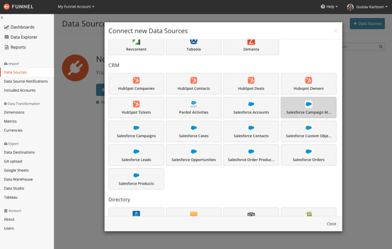Image resolution: width=392 pixels, height=249 pixels.
Task: Choose HubSpot Contacts connector
Action: pos(194,84)
